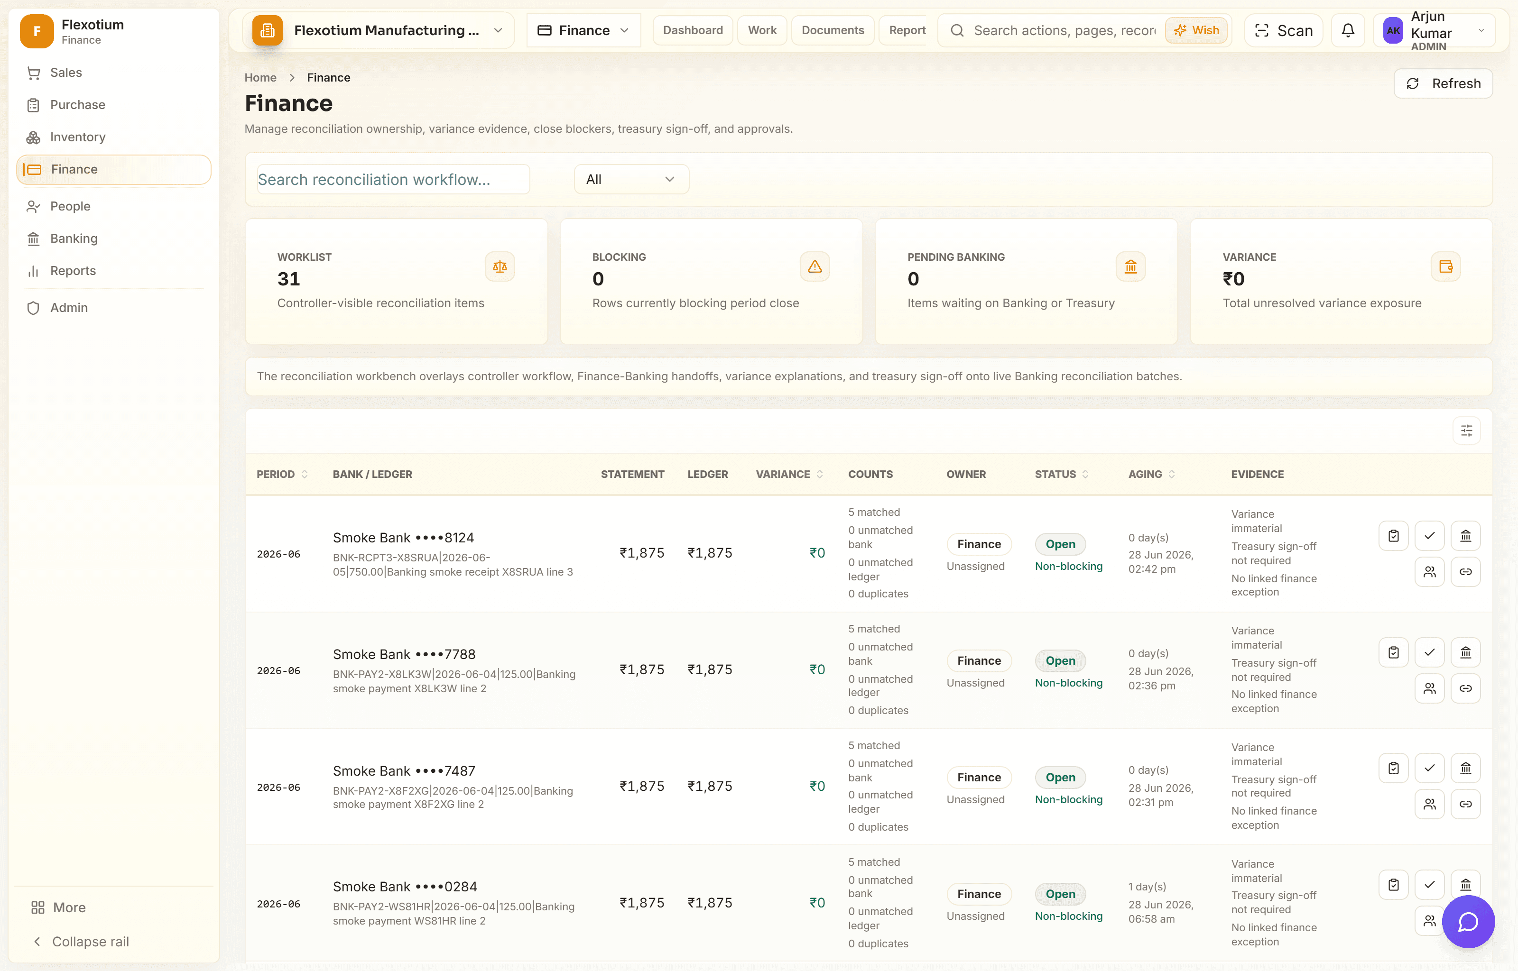
Task: Click checkmark icon for Smoke Bank 0284
Action: (x=1429, y=885)
